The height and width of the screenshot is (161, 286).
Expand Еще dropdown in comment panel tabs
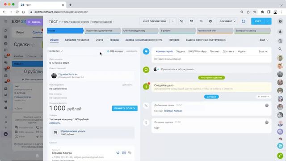click(263, 51)
